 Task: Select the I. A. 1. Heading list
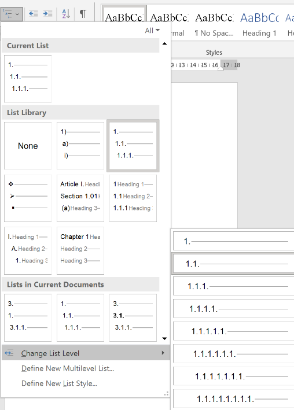tap(28, 251)
